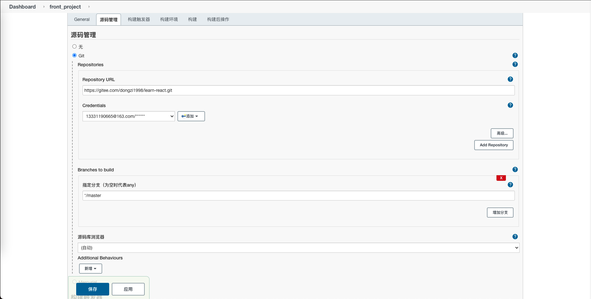
Task: Open the Credentials dropdown
Action: [129, 116]
